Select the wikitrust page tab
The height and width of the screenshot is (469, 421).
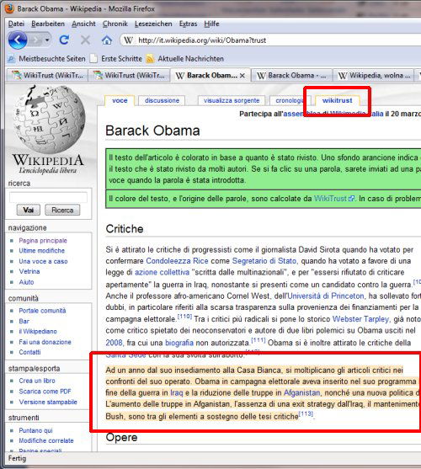point(338,100)
